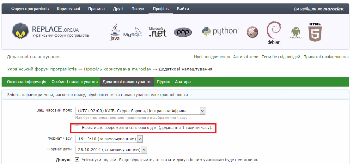Viewport: 353px width, 164px height.
Task: Switch to the Основна інформація tab
Action: pyautogui.click(x=27, y=82)
